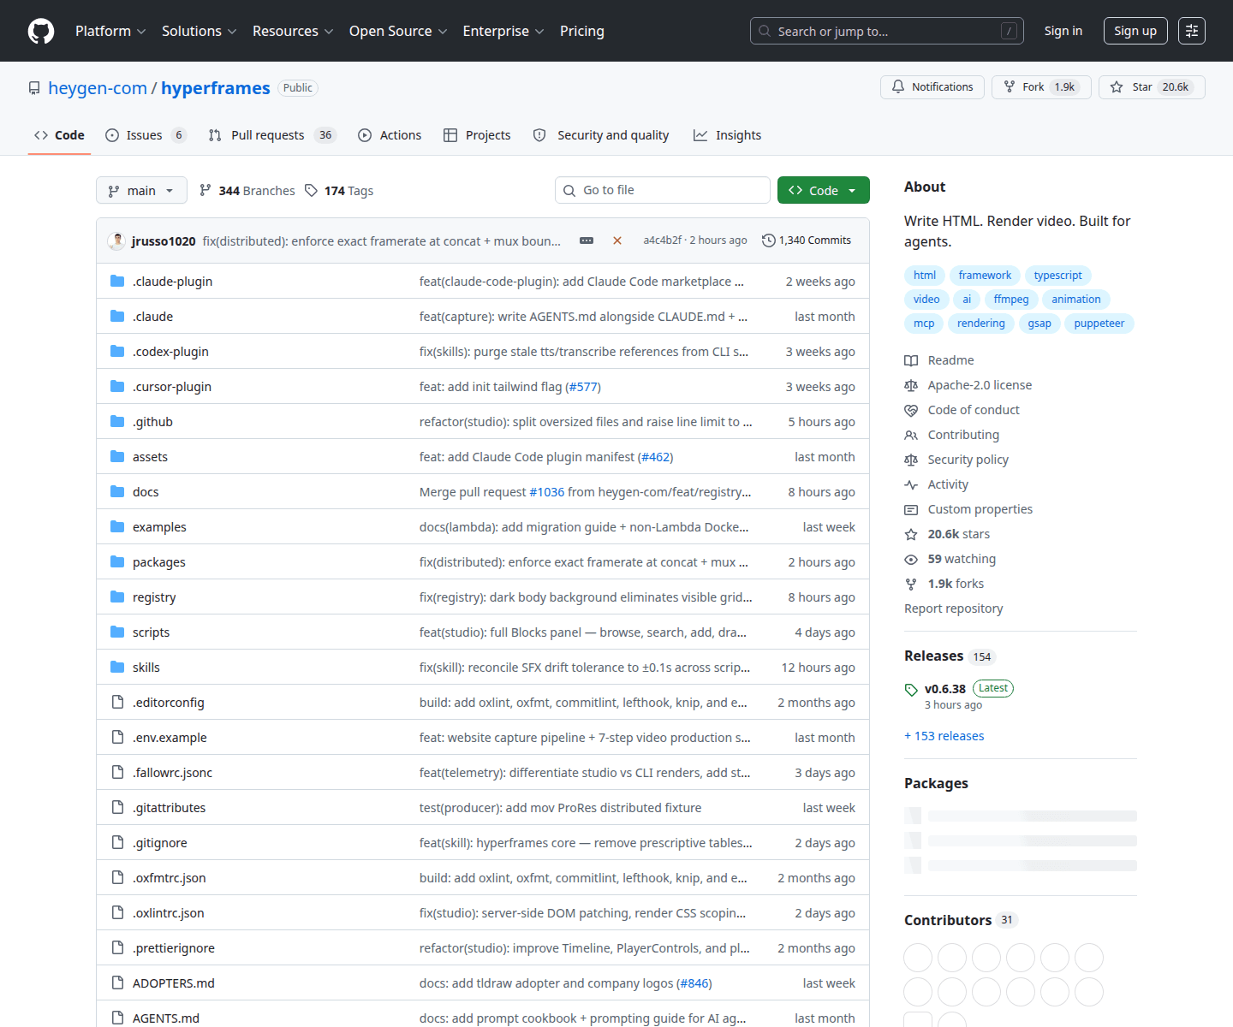Open the typescript topic tag
The height and width of the screenshot is (1027, 1233).
(1057, 276)
